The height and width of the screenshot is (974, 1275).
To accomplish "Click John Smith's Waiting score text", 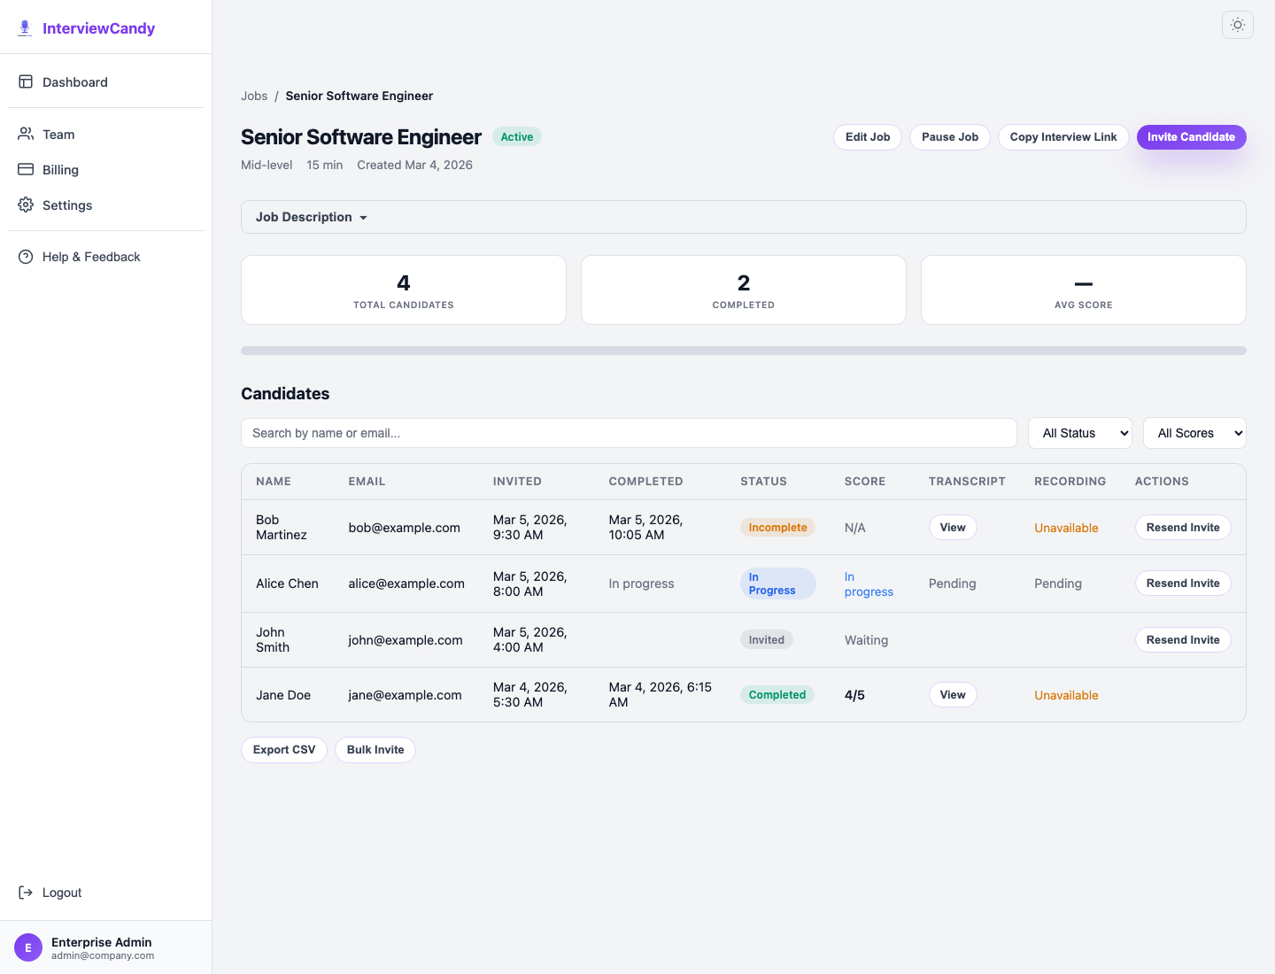I will (866, 640).
